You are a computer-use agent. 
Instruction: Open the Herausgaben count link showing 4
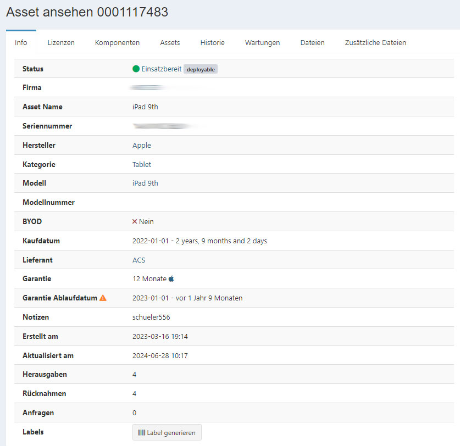[134, 374]
